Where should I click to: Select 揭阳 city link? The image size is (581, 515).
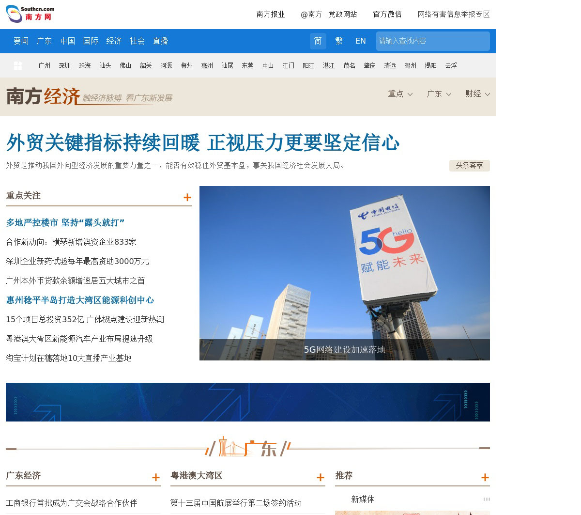click(x=431, y=65)
